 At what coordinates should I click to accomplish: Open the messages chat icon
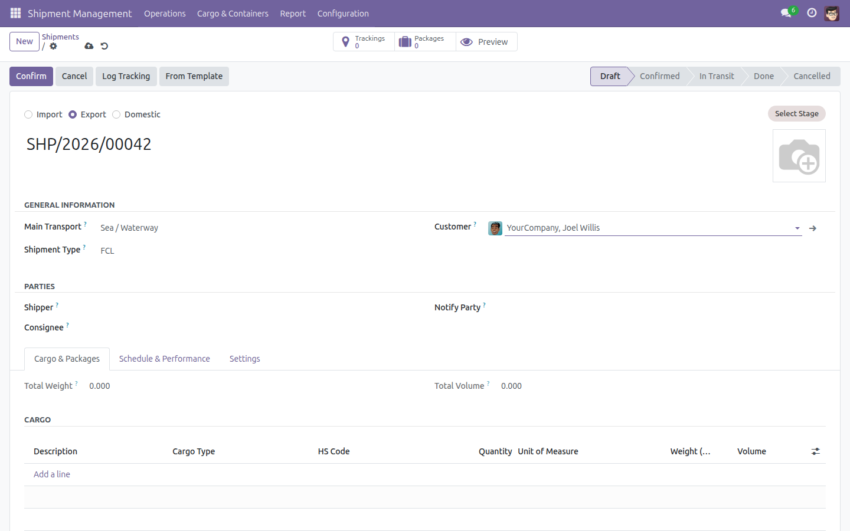pyautogui.click(x=786, y=13)
